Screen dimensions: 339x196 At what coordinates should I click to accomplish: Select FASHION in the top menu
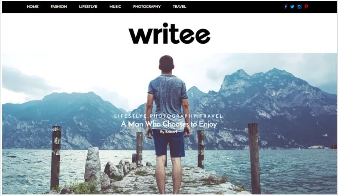[x=59, y=7]
